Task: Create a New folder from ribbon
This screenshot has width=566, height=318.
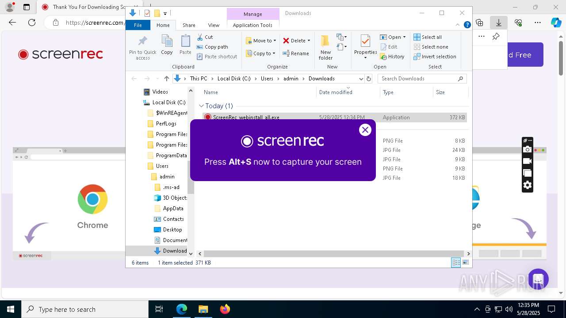Action: 325,47
